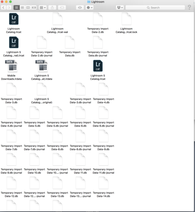Select Temporary Import Data-3.db icon

(x=12, y=89)
